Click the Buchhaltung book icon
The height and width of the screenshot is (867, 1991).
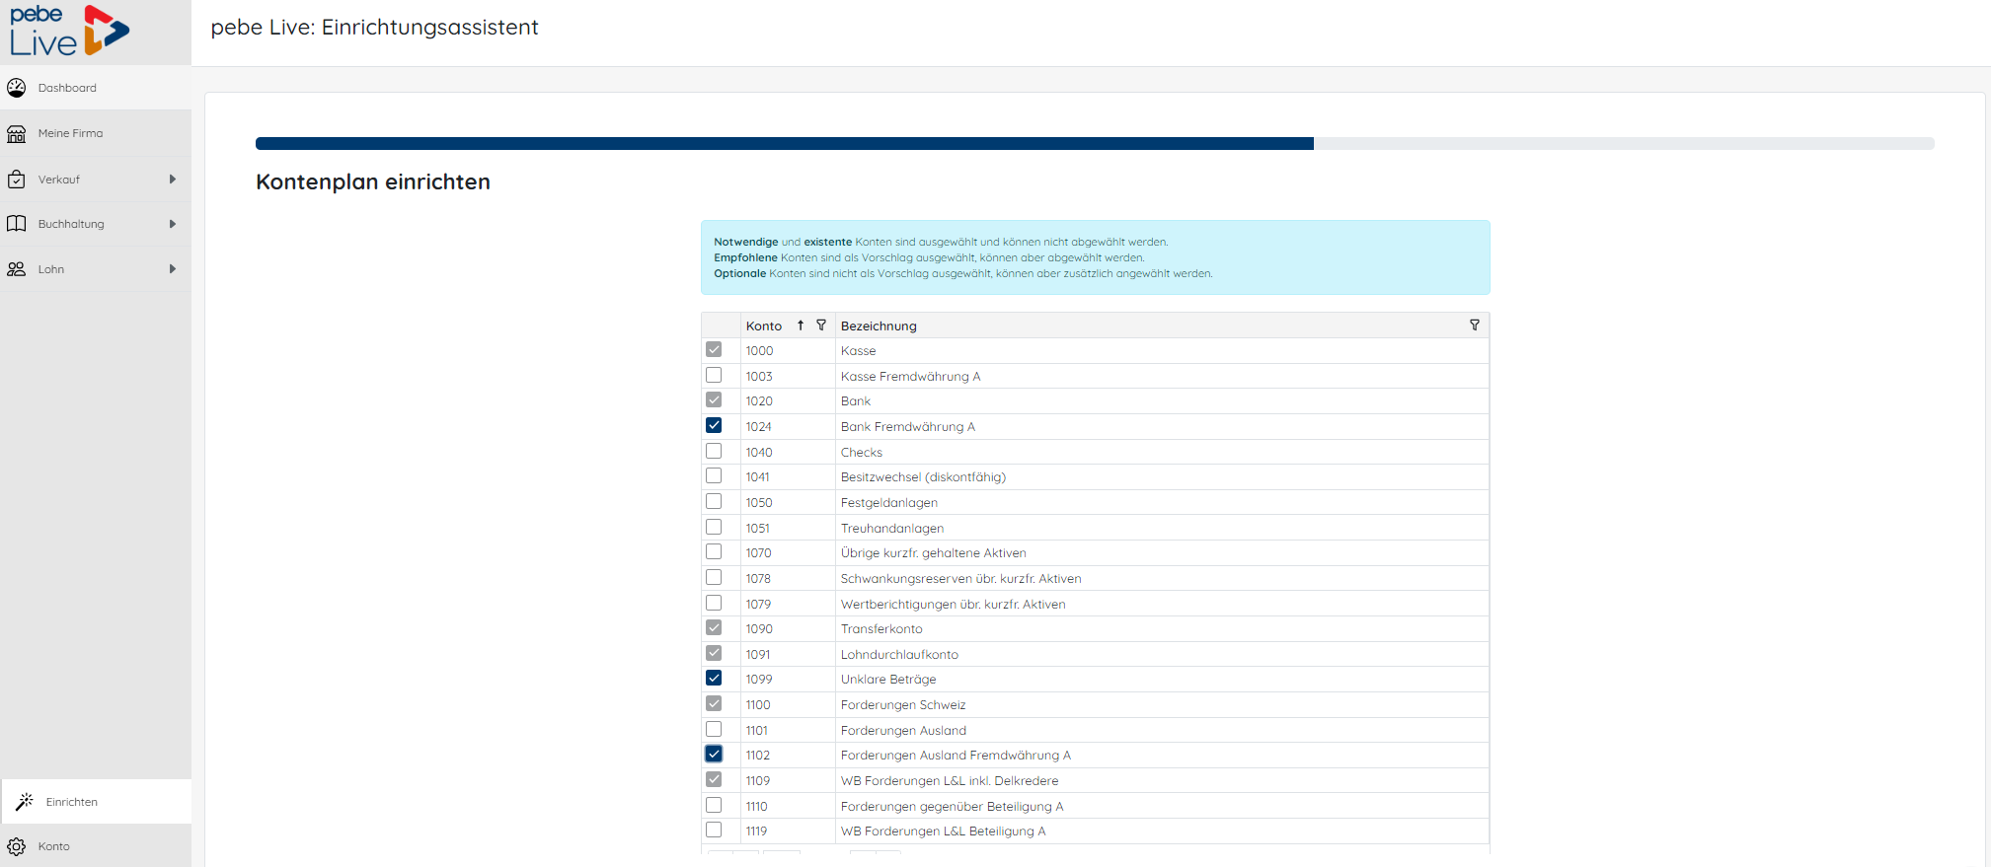click(x=17, y=224)
